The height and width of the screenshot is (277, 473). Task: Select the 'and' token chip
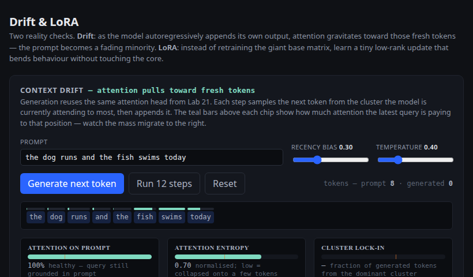coord(102,217)
